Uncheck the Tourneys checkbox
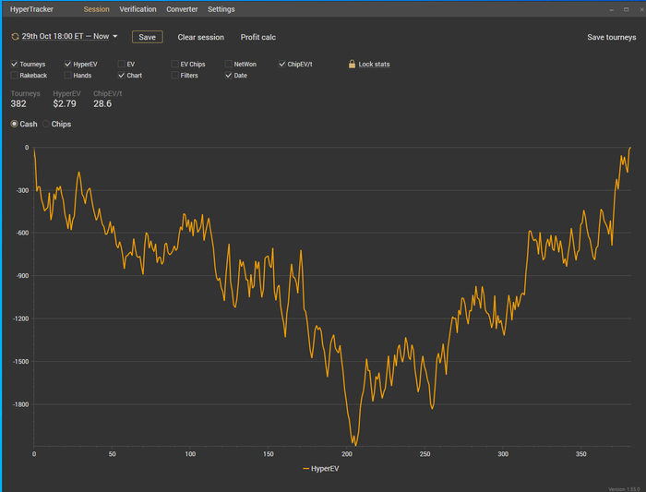The image size is (646, 492). tap(14, 65)
